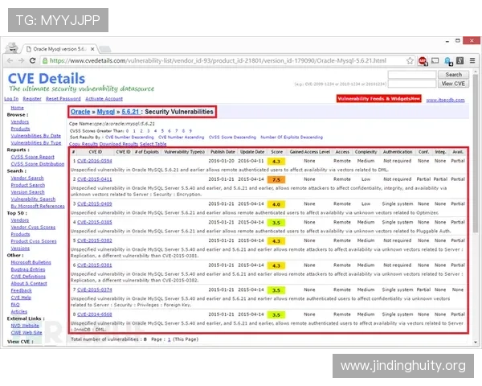Image resolution: width=482 pixels, height=386 pixels.
Task: Sort results by CVE Number Descending
Action: [x=132, y=138]
